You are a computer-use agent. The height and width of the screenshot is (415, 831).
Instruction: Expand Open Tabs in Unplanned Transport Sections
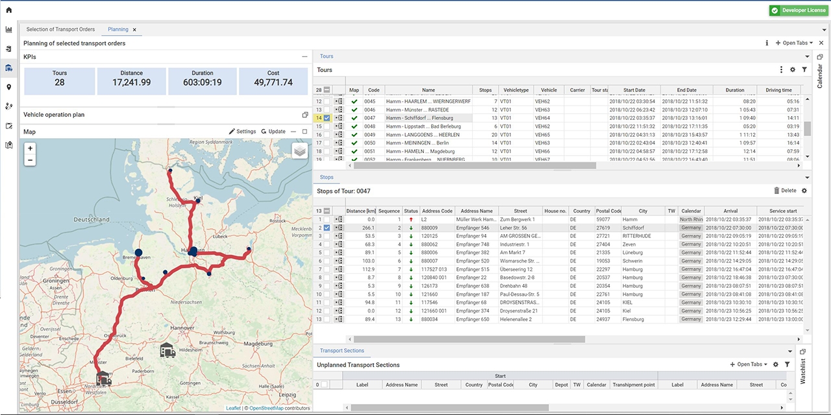(749, 364)
